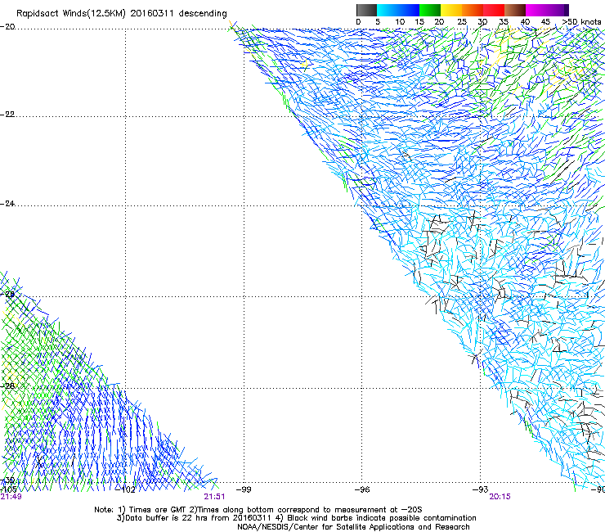Click the gray 0-5 knots legend segment

point(366,10)
